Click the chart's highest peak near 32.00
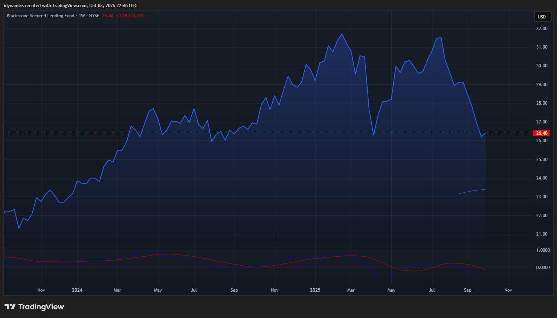The image size is (557, 318). tap(342, 34)
